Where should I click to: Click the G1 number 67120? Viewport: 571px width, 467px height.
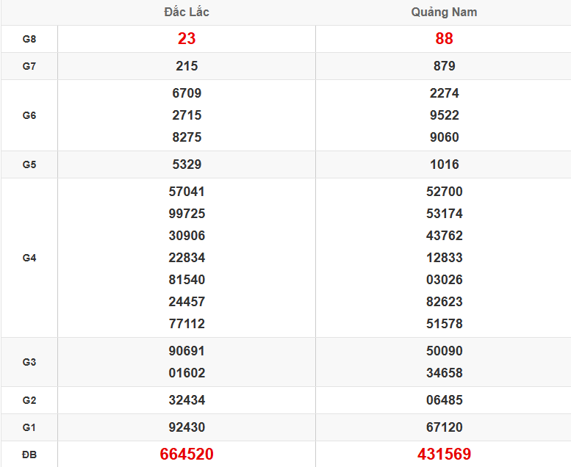[x=444, y=427]
